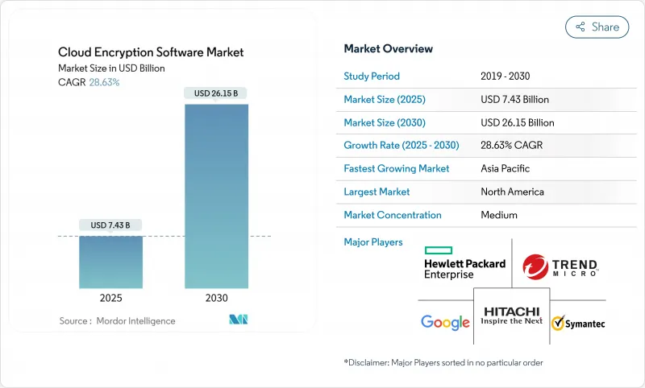Viewport: 645px width, 388px height.
Task: Click the Market Concentration Medium value
Action: [497, 215]
